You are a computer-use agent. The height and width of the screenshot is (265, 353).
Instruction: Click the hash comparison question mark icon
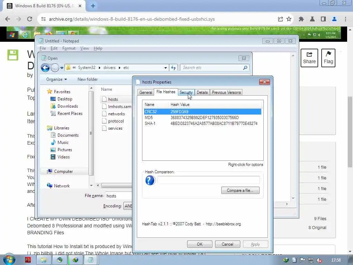point(150,180)
